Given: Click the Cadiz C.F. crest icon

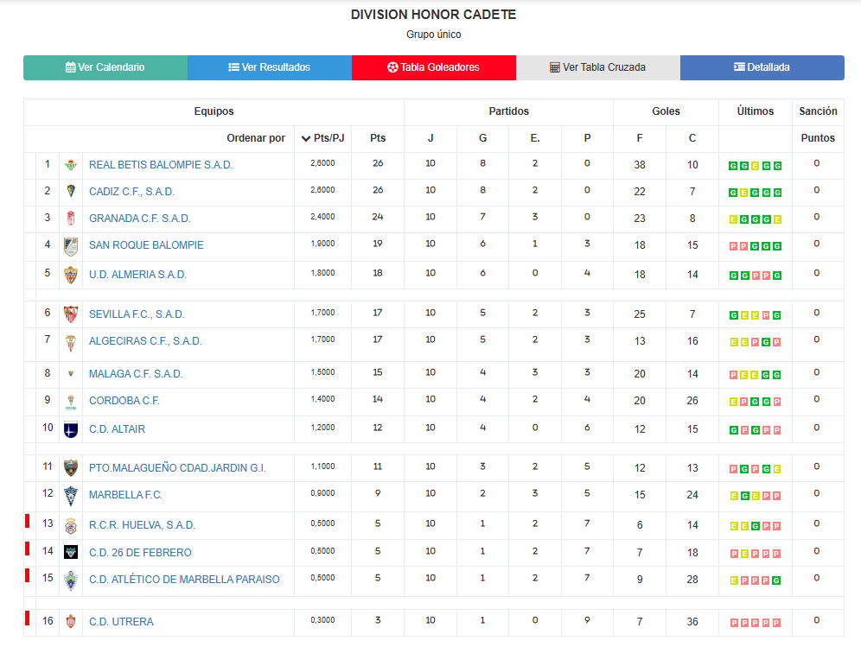Looking at the screenshot, I should [x=71, y=192].
